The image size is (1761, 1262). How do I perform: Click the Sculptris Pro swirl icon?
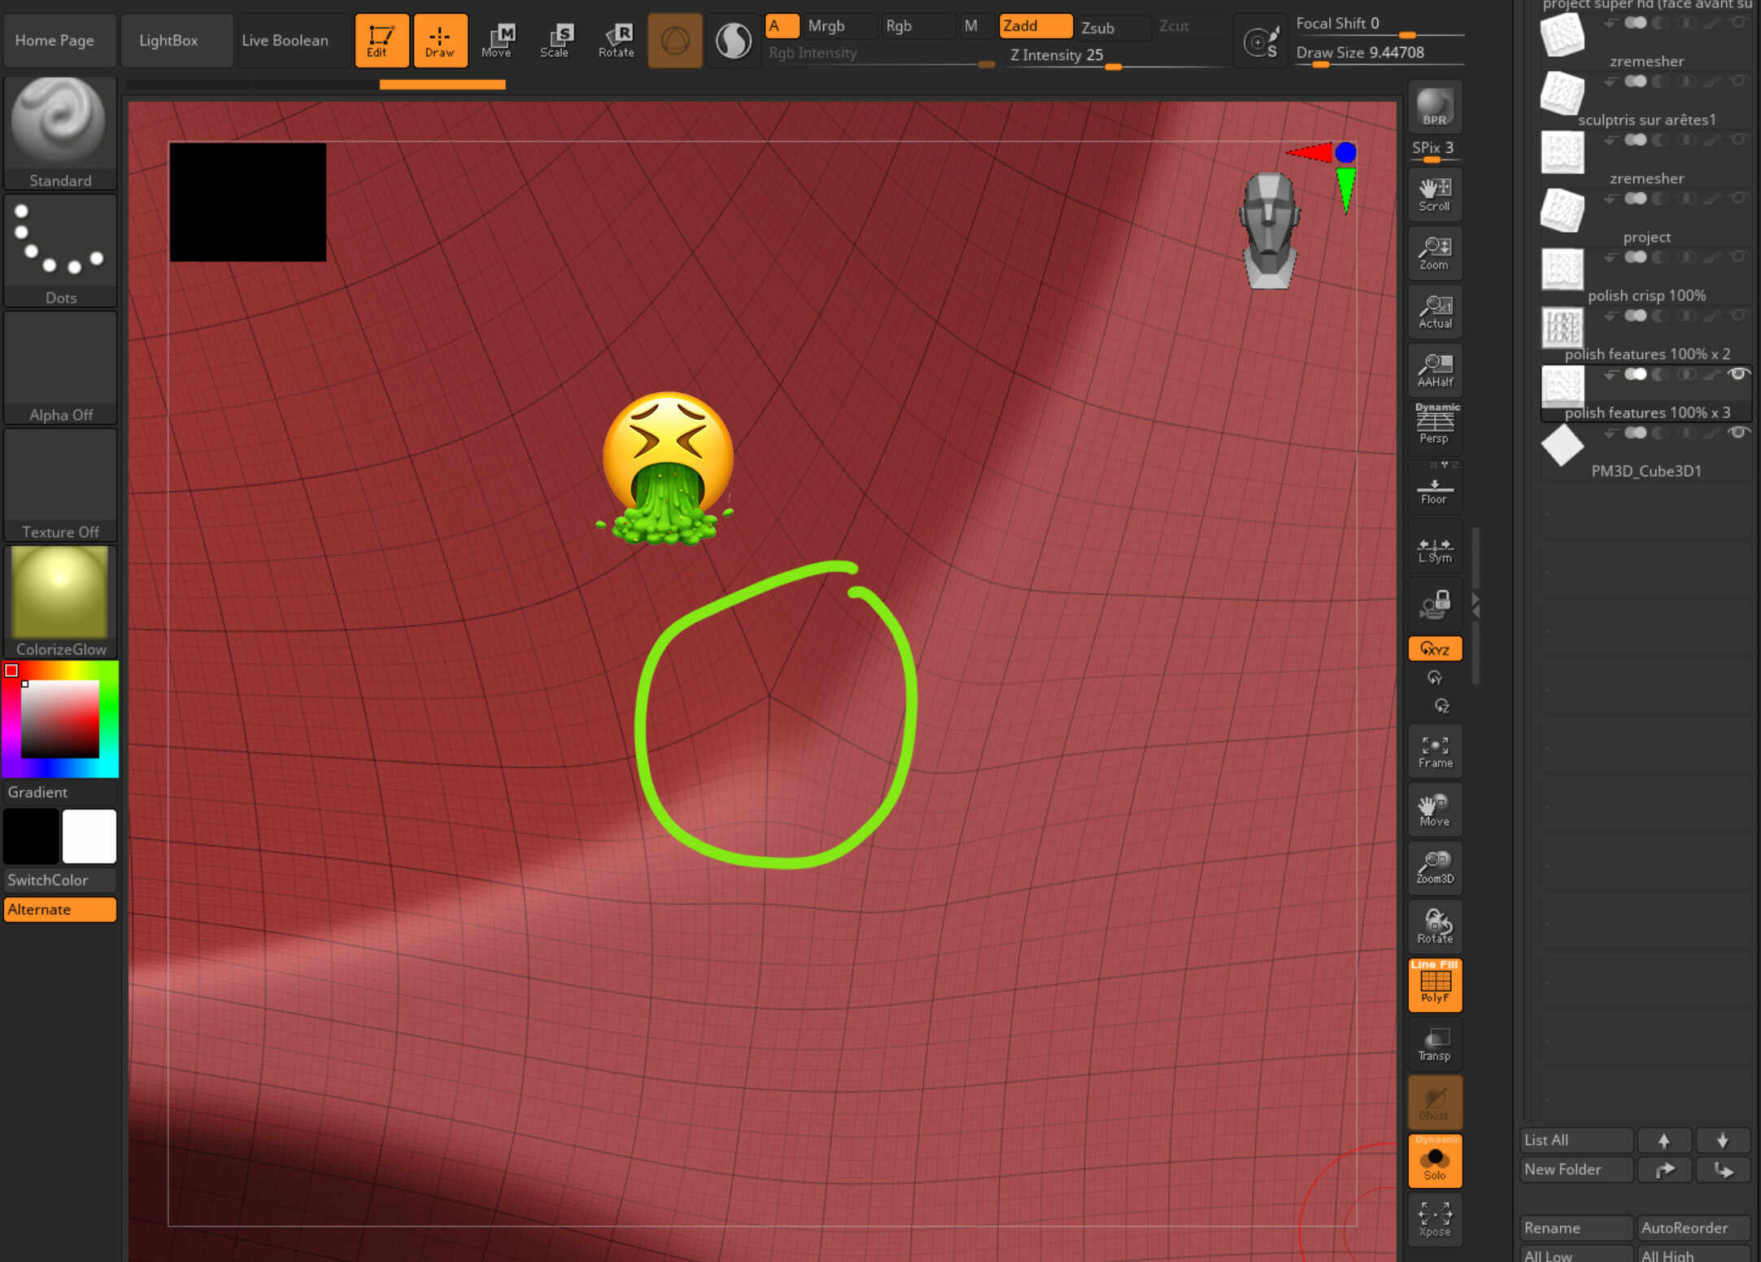tap(734, 40)
